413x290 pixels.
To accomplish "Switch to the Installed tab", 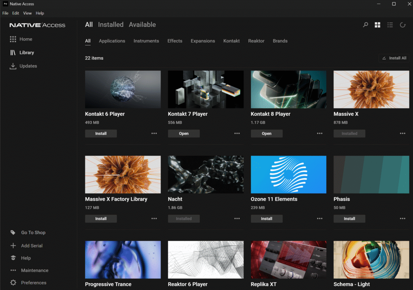I will [x=111, y=25].
